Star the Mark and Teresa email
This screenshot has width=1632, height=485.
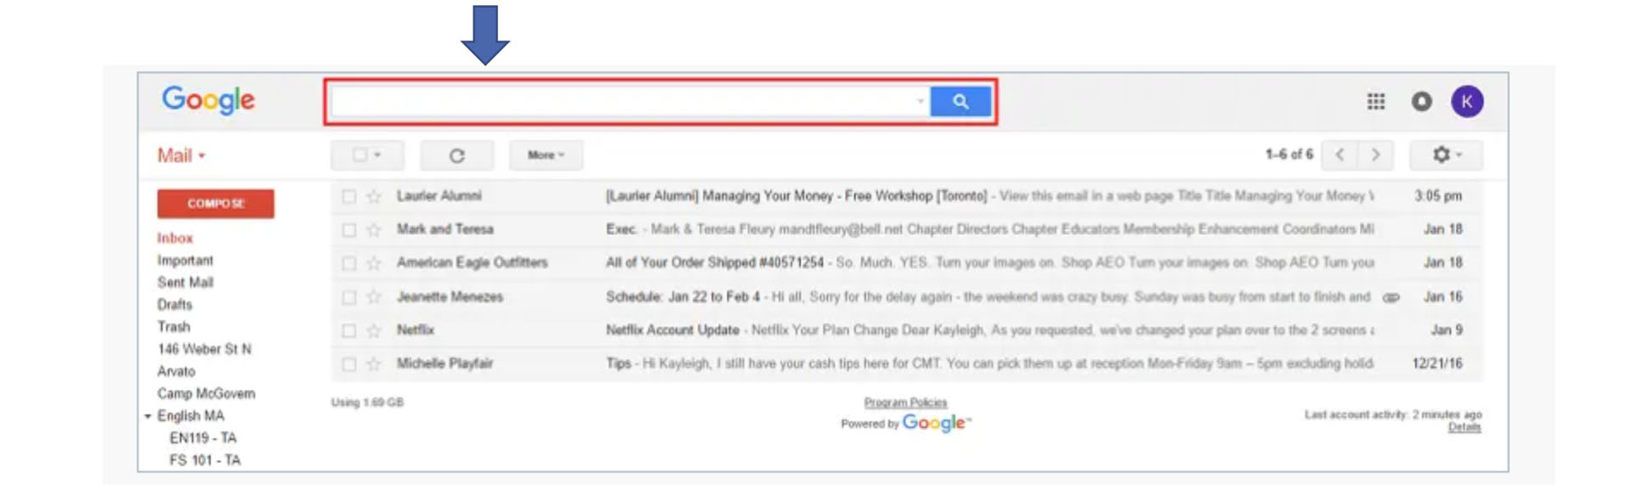point(373,229)
